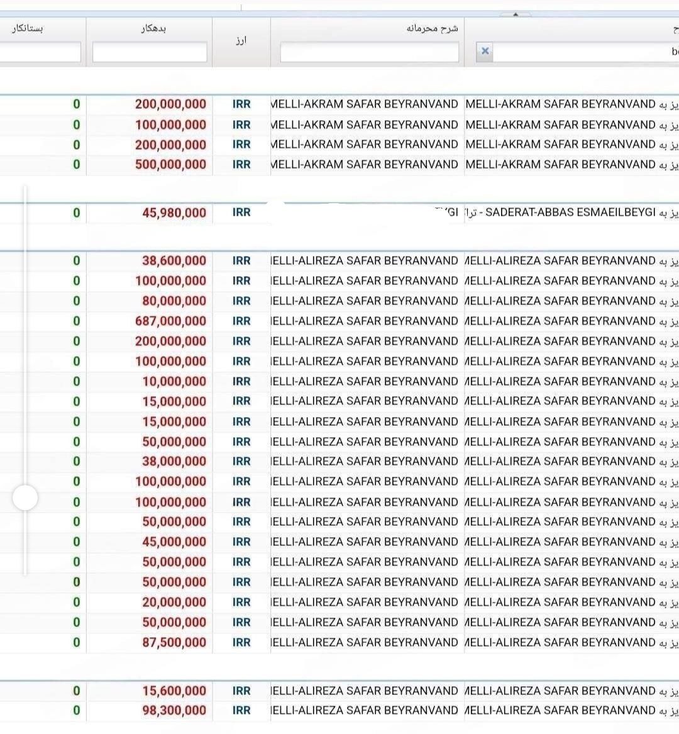Select rightmost description cell in the 20,000,000 row

[571, 603]
